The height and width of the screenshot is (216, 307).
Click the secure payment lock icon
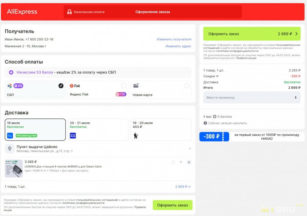click(x=69, y=12)
